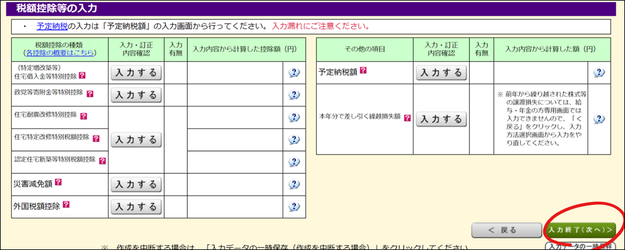The image size is (625, 250).
Task: Save data with 入力データの一時保存 button
Action: click(580, 246)
